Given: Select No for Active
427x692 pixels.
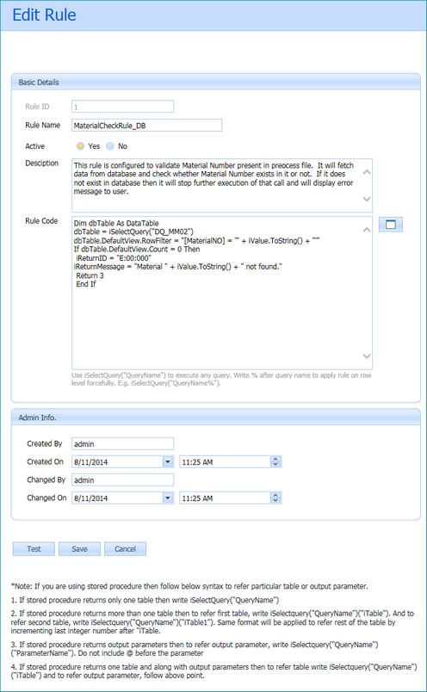Looking at the screenshot, I should tap(110, 146).
